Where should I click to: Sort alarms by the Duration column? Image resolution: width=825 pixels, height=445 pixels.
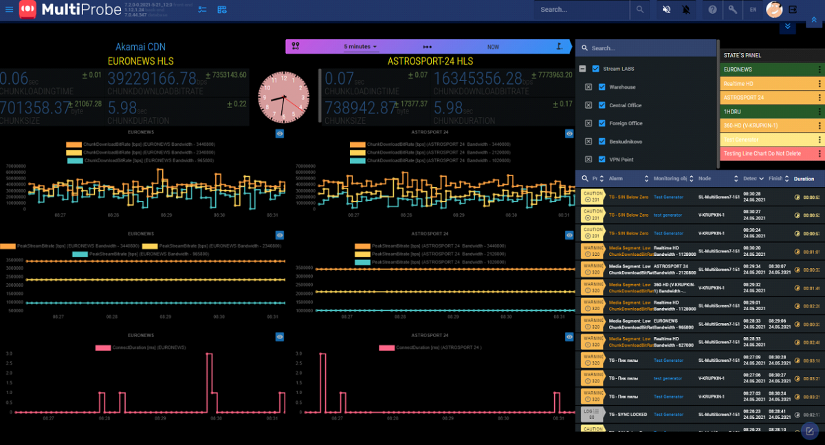804,179
